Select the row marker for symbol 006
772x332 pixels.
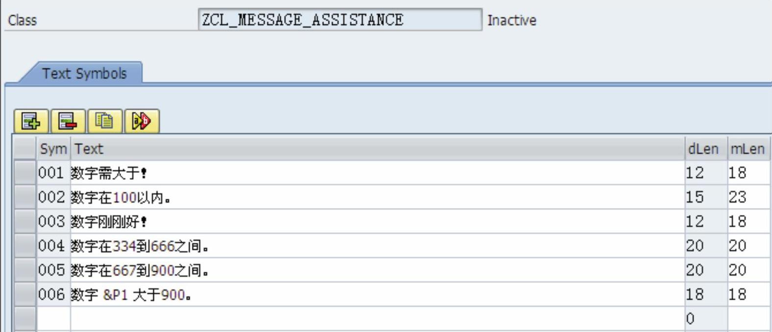coord(24,295)
